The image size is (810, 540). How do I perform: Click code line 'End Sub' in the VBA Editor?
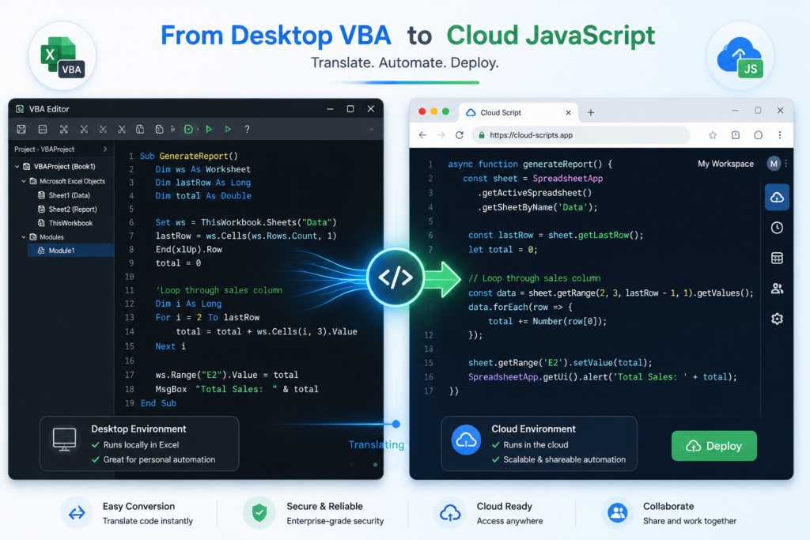coord(158,403)
